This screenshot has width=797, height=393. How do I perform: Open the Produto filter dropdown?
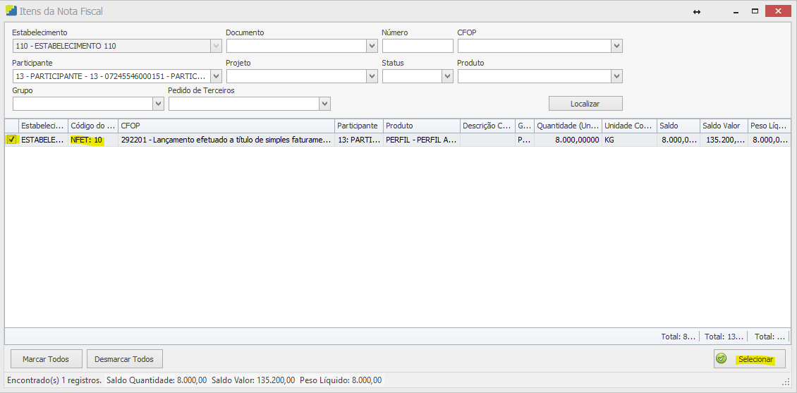tap(616, 76)
